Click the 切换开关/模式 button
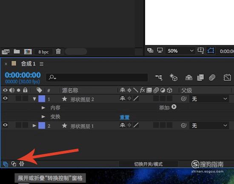234x184 pixels. [148, 164]
